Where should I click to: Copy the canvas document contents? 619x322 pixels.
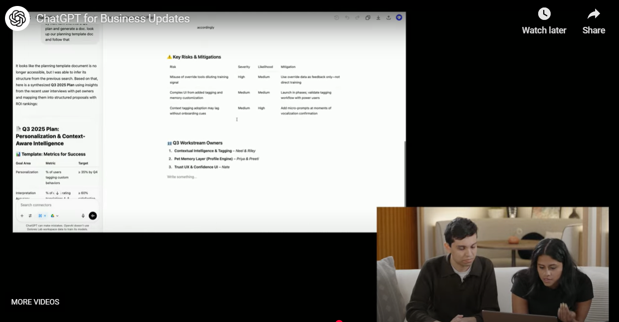point(368,17)
